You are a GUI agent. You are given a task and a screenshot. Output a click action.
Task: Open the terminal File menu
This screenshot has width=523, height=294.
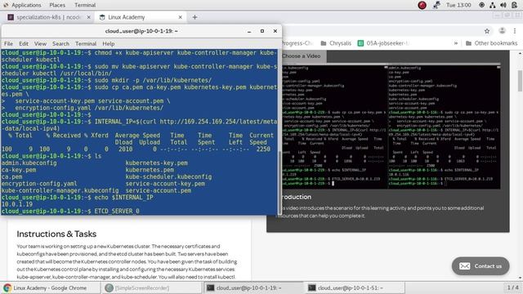pyautogui.click(x=8, y=43)
